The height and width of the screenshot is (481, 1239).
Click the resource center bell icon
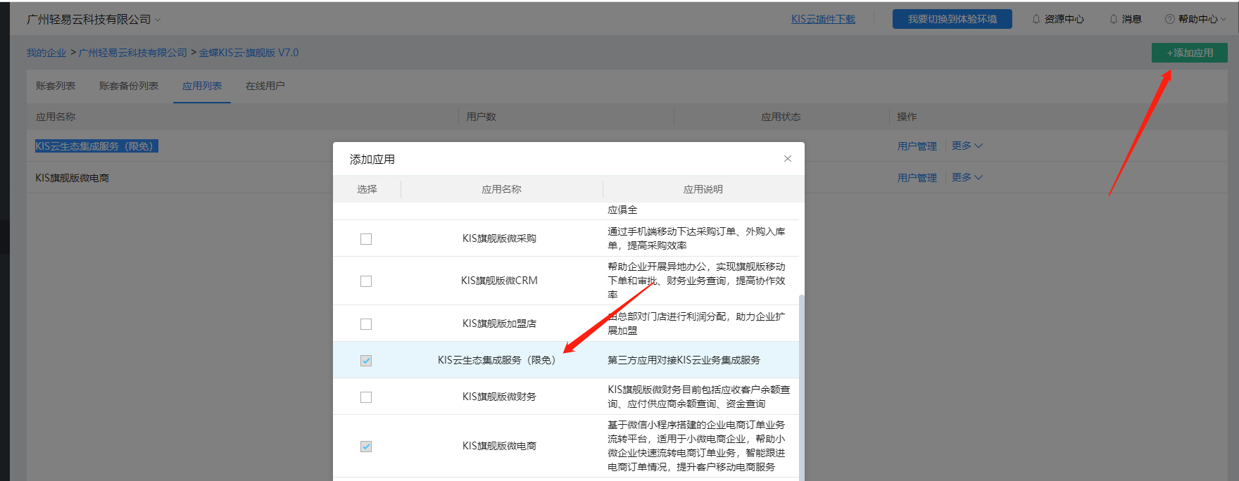[x=1036, y=19]
